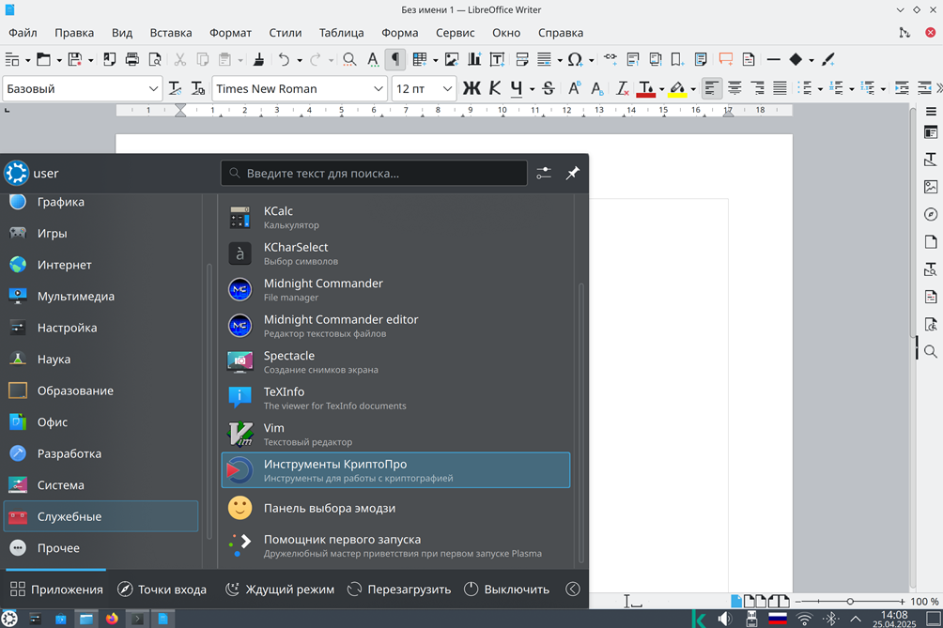Click the Выключить button
This screenshot has width=943, height=628.
pos(506,590)
